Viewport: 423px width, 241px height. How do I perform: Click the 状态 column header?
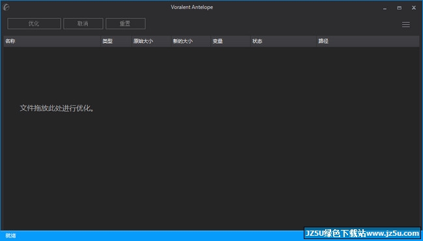click(284, 41)
